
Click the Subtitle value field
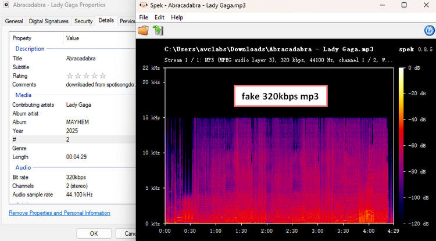tap(100, 67)
